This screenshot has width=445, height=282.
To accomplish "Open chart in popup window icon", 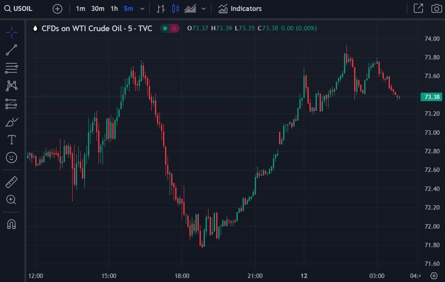I will coord(418,8).
